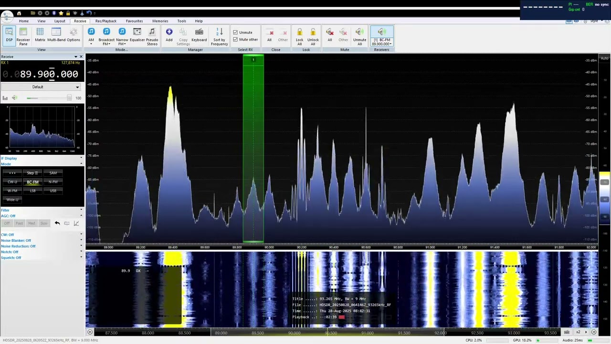Click the playback progress bar

coord(366,317)
